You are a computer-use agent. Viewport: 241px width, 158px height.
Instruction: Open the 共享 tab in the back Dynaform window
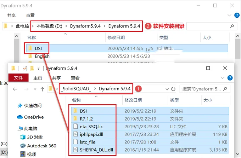click(x=12, y=16)
